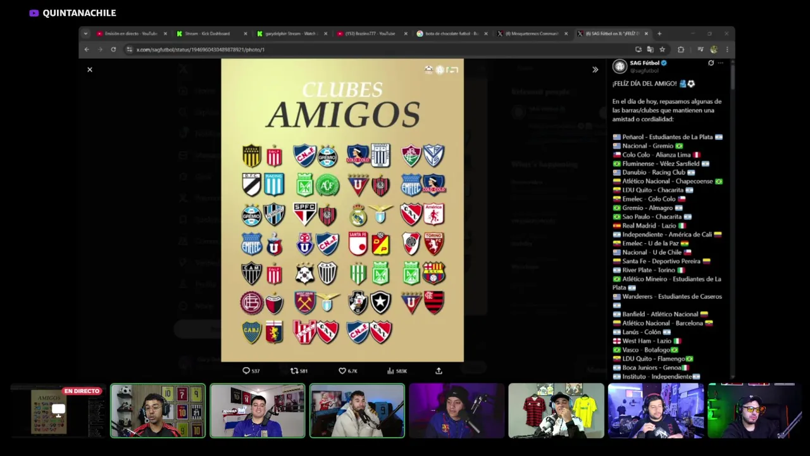Click the 'Boca Juniors - Genoa' line

click(651, 367)
